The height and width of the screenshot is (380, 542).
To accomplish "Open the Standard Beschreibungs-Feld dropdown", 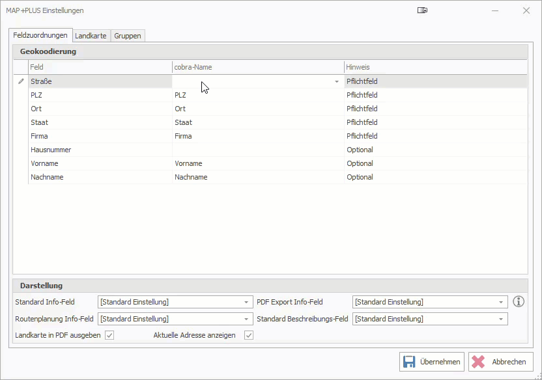I will pos(501,319).
